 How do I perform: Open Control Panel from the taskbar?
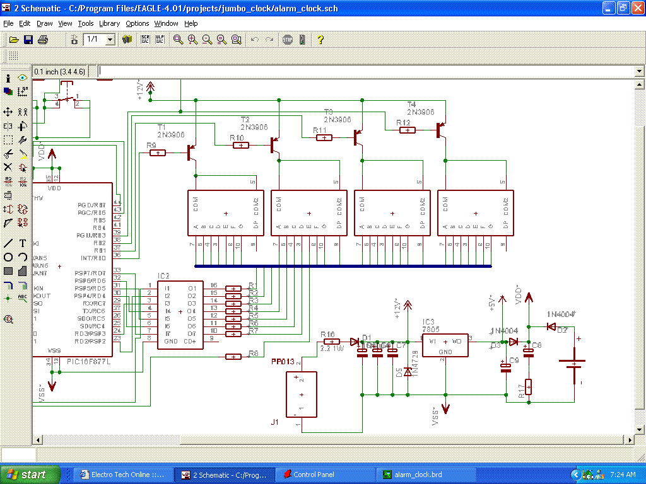tap(325, 475)
